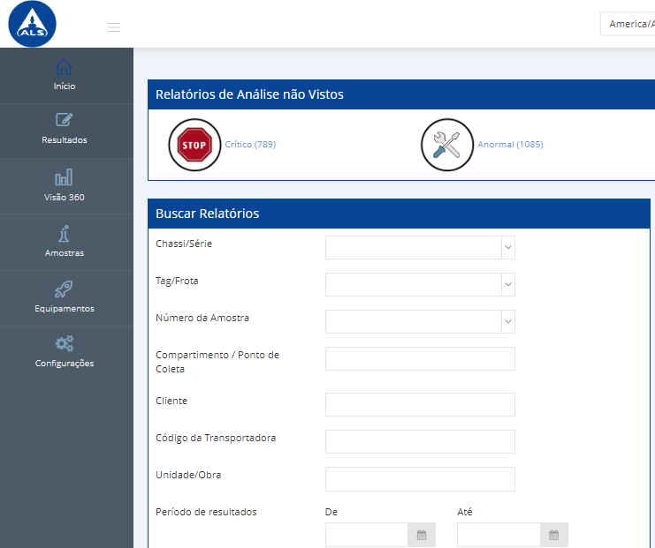Navigate to Amostras section
Viewport: 655px width, 548px height.
(64, 242)
